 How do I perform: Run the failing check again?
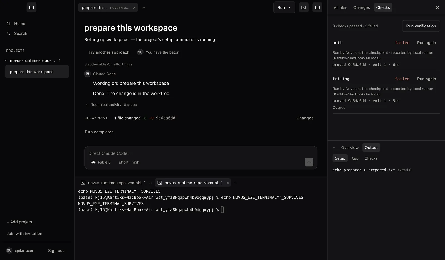pyautogui.click(x=427, y=79)
